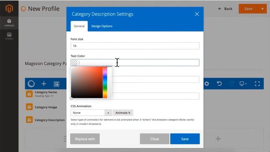Screen dimensions: 270x152
Task: Expand the Save button dropdown arrow
Action: point(262,8)
